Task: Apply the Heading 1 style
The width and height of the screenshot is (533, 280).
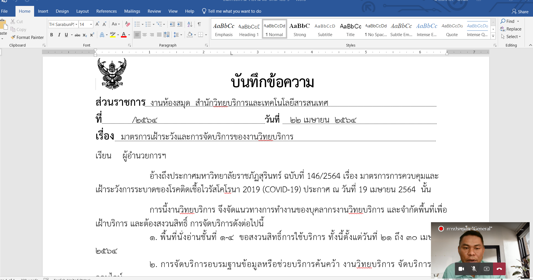Action: (249, 29)
